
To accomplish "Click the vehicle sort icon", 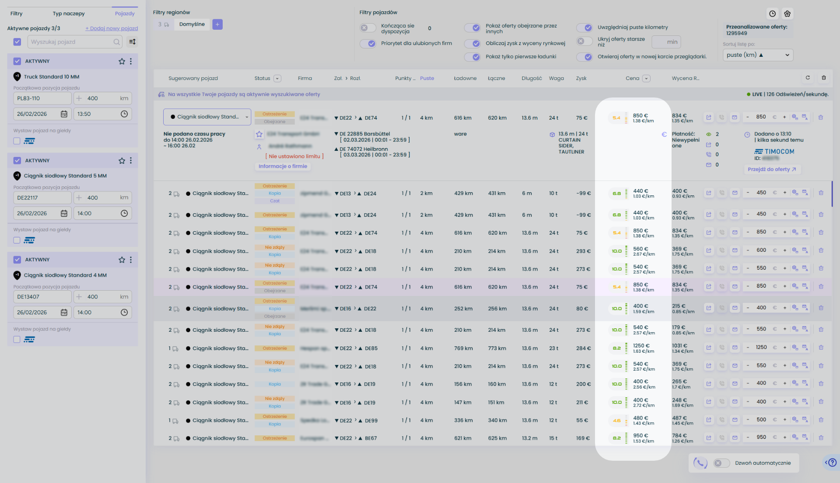I will [132, 42].
